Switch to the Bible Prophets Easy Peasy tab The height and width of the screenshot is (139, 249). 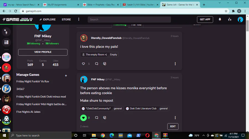[x=101, y=5]
